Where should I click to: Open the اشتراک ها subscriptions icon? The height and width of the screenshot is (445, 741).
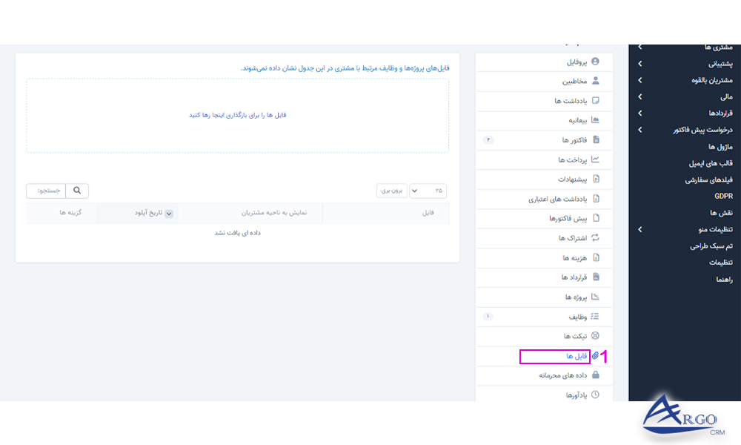click(596, 237)
